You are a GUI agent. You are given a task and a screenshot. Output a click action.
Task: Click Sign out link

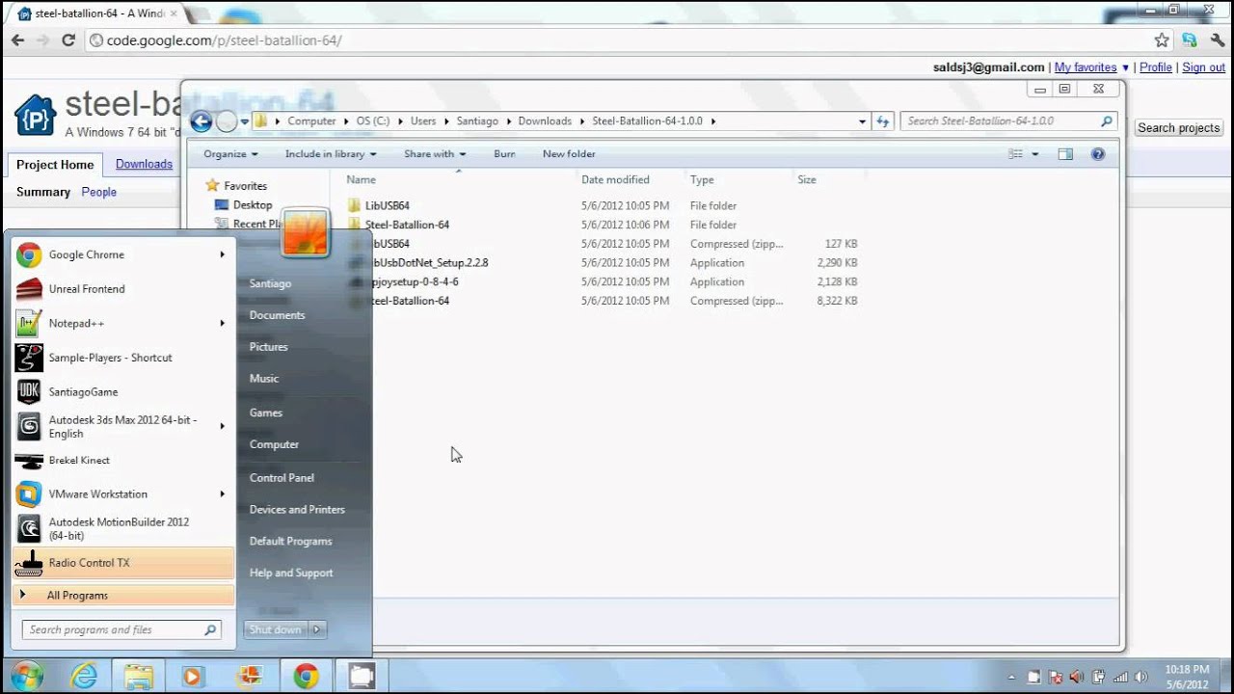(1203, 67)
